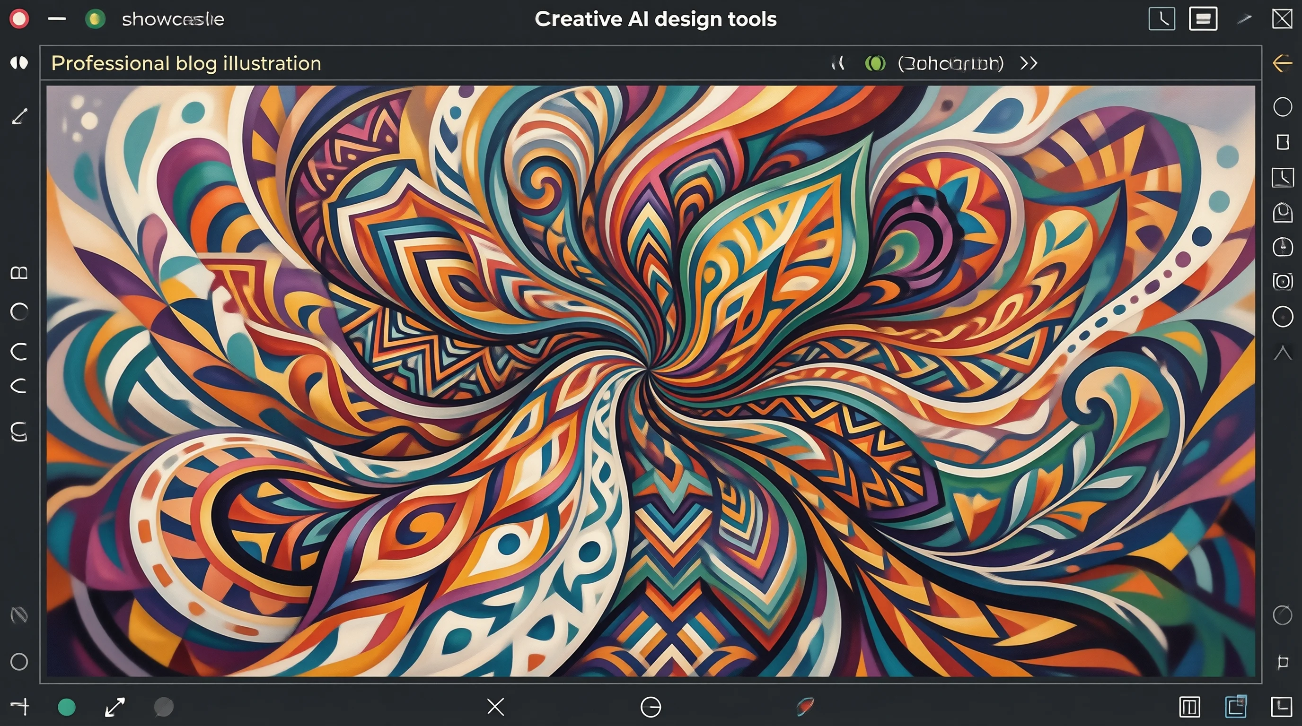Screen dimensions: 1302x726
Task: Click the red brush icon in bottom bar
Action: 805,706
